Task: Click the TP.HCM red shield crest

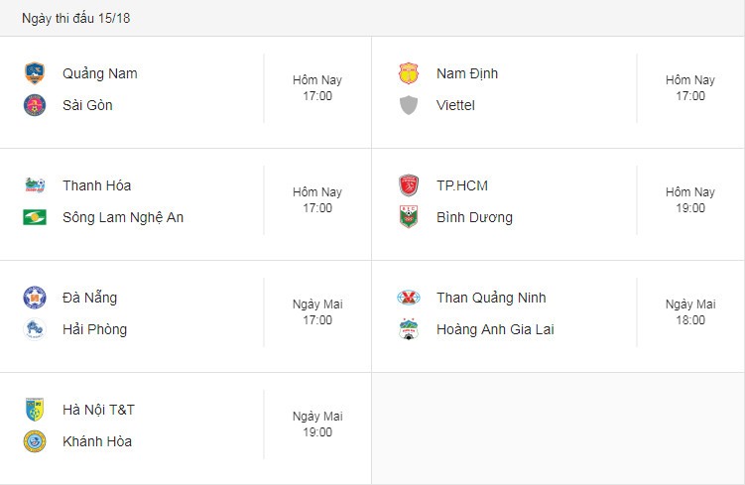Action: click(x=409, y=185)
